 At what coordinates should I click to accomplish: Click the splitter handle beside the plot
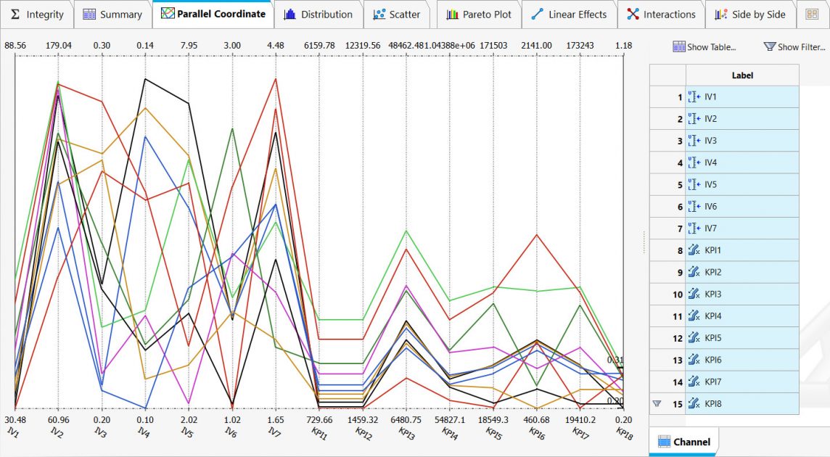click(x=644, y=242)
